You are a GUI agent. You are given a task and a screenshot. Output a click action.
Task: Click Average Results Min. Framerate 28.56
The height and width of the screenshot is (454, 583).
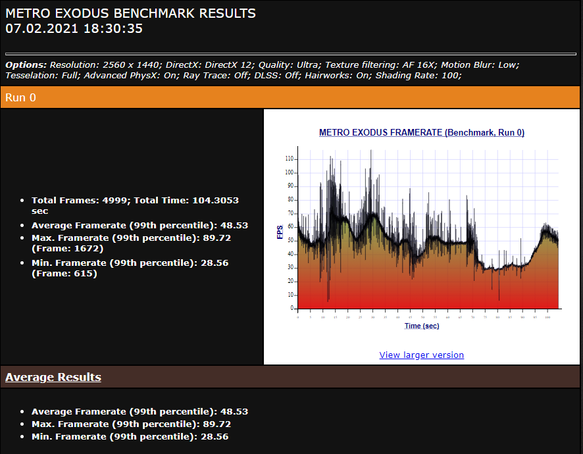point(130,436)
